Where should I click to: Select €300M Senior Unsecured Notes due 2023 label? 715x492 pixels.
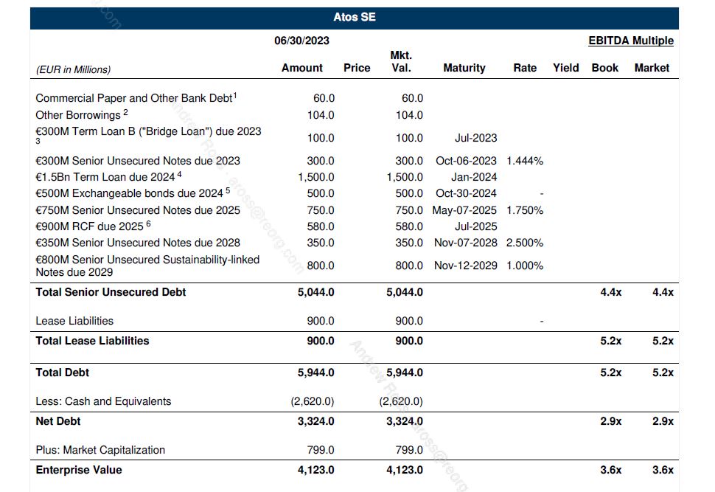tap(138, 161)
